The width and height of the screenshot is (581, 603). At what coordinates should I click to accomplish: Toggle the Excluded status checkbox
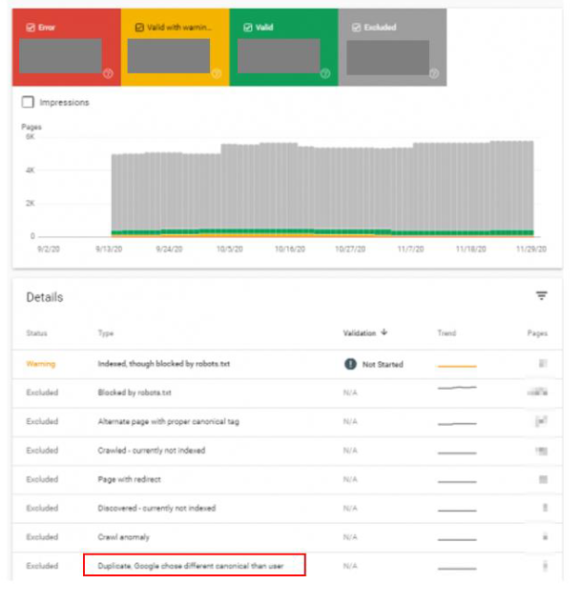pos(356,28)
